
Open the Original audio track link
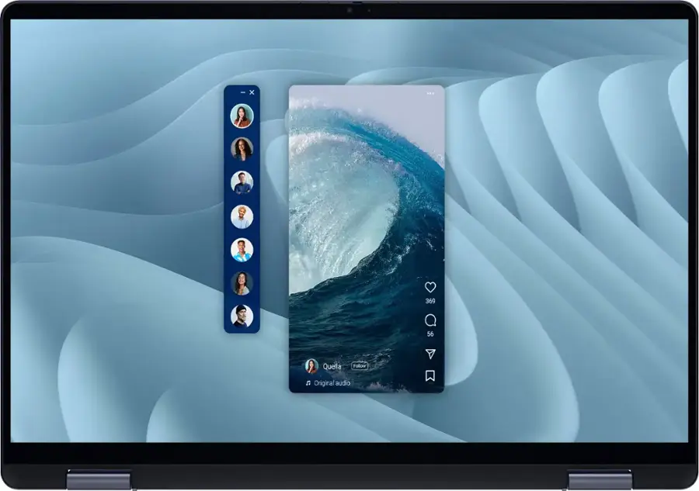tap(332, 383)
